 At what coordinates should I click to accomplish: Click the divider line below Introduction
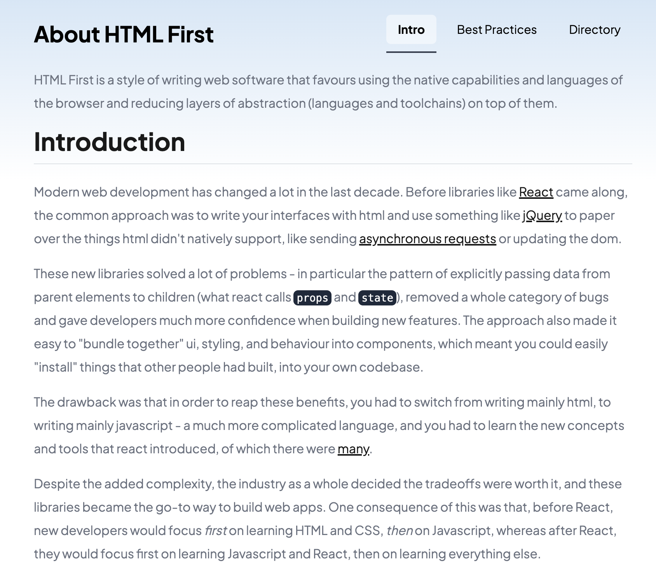coord(333,164)
